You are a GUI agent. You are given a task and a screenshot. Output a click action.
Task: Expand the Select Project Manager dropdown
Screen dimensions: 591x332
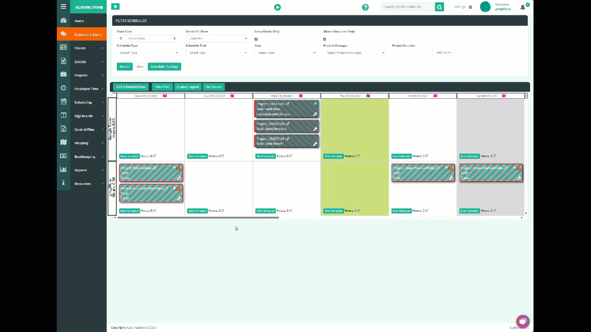(354, 53)
